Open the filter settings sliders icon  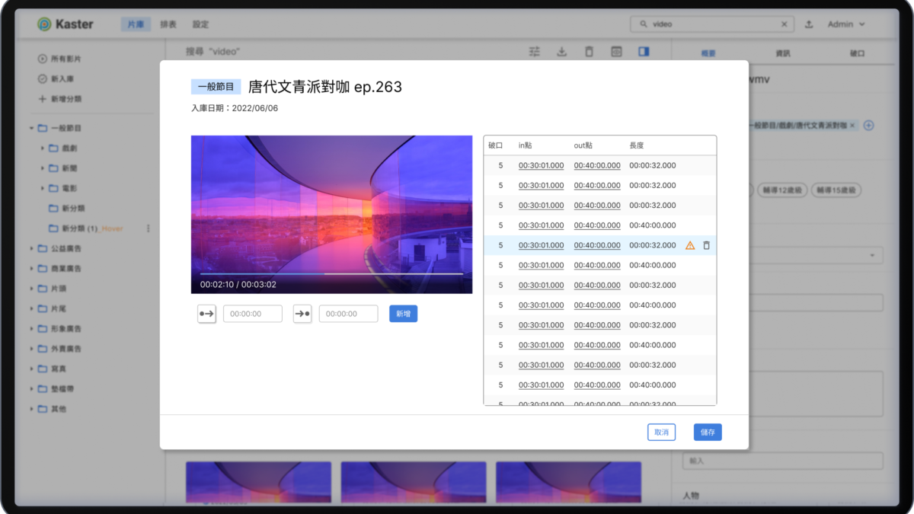click(x=535, y=52)
